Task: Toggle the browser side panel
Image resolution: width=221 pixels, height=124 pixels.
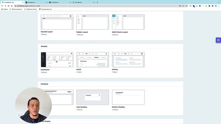Action: 212,6
